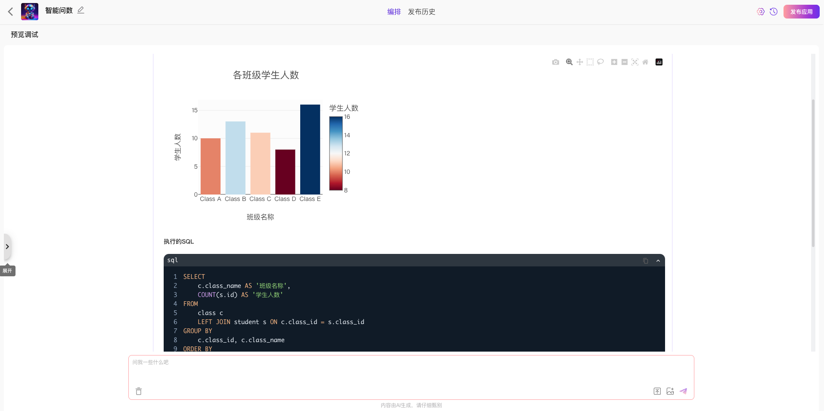The image size is (824, 411).
Task: Click the SELECT keyword on line 1
Action: pyautogui.click(x=194, y=277)
